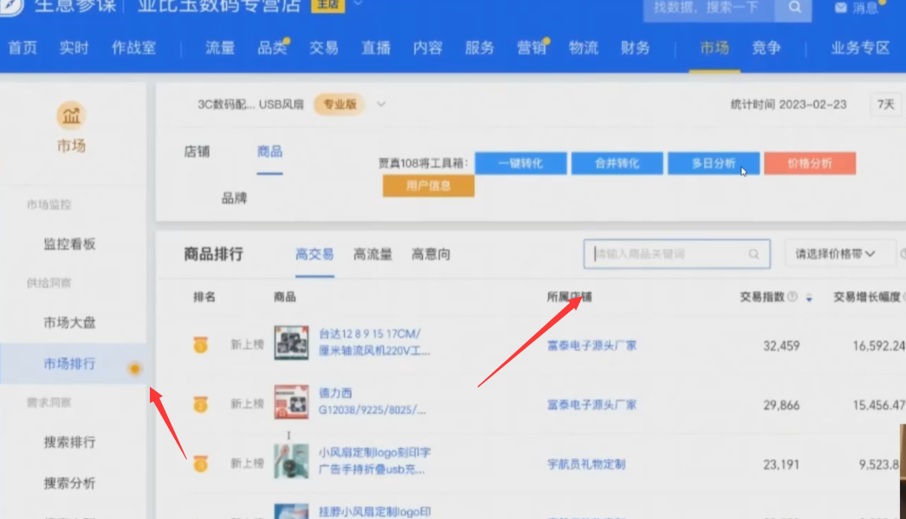
Task: Sort by 交易指数 using the sort arrow
Action: coord(809,298)
